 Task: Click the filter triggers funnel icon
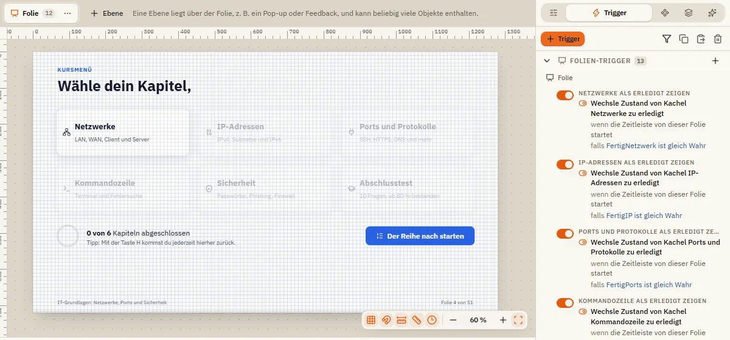click(667, 39)
